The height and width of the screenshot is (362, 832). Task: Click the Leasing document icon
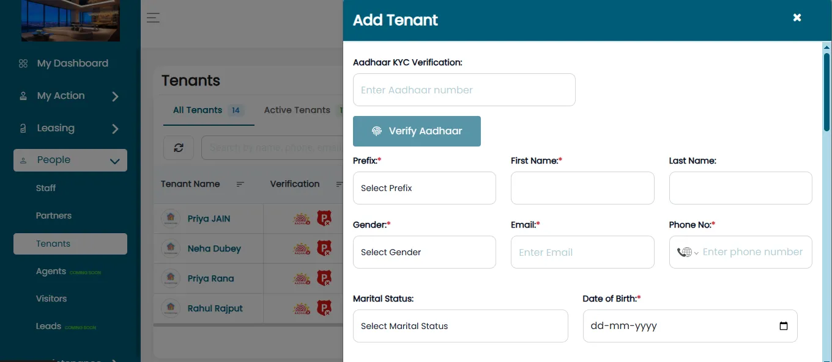tap(23, 128)
